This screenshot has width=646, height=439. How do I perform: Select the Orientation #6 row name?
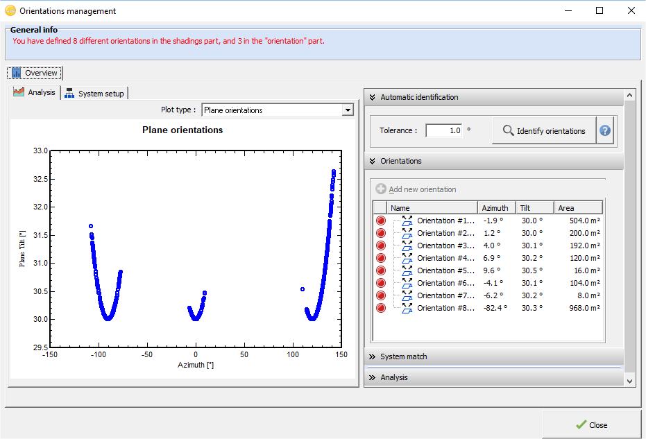click(445, 284)
